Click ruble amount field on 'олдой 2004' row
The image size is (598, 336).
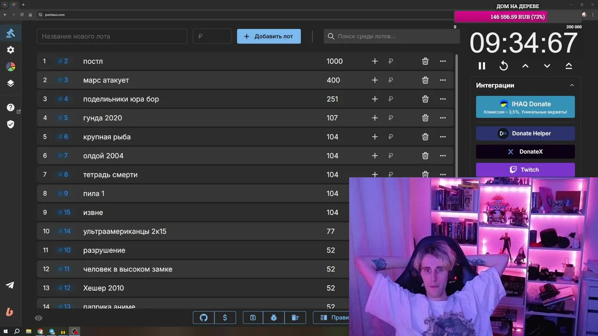point(391,156)
